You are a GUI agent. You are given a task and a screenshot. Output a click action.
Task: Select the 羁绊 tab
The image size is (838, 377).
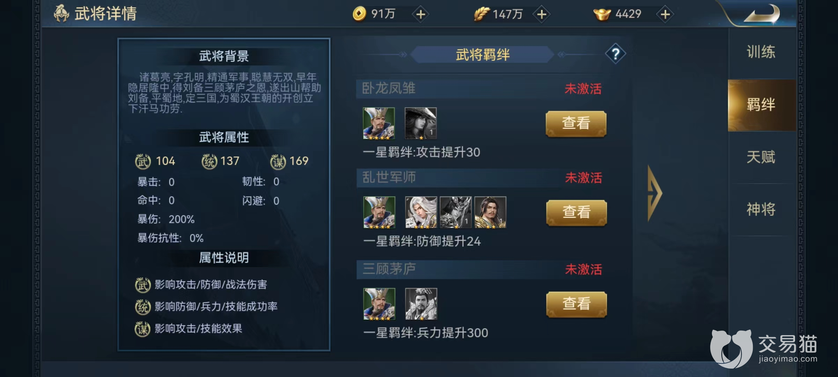(761, 105)
